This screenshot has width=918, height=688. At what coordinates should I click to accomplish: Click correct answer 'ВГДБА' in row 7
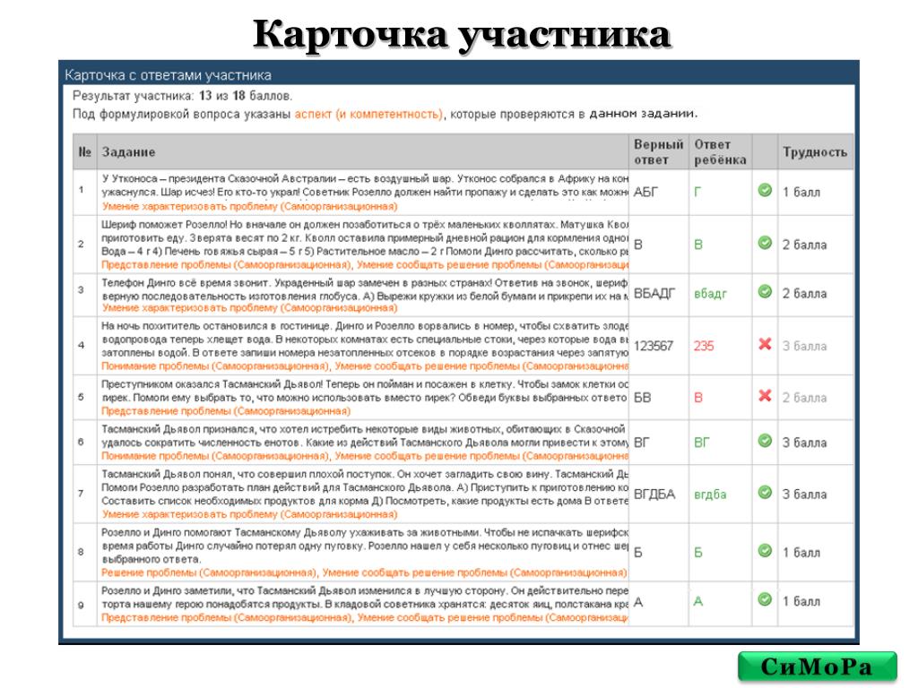[x=654, y=494]
